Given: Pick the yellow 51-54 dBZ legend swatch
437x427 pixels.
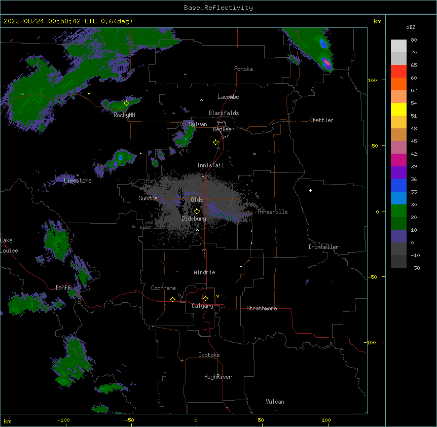Looking at the screenshot, I should 398,109.
